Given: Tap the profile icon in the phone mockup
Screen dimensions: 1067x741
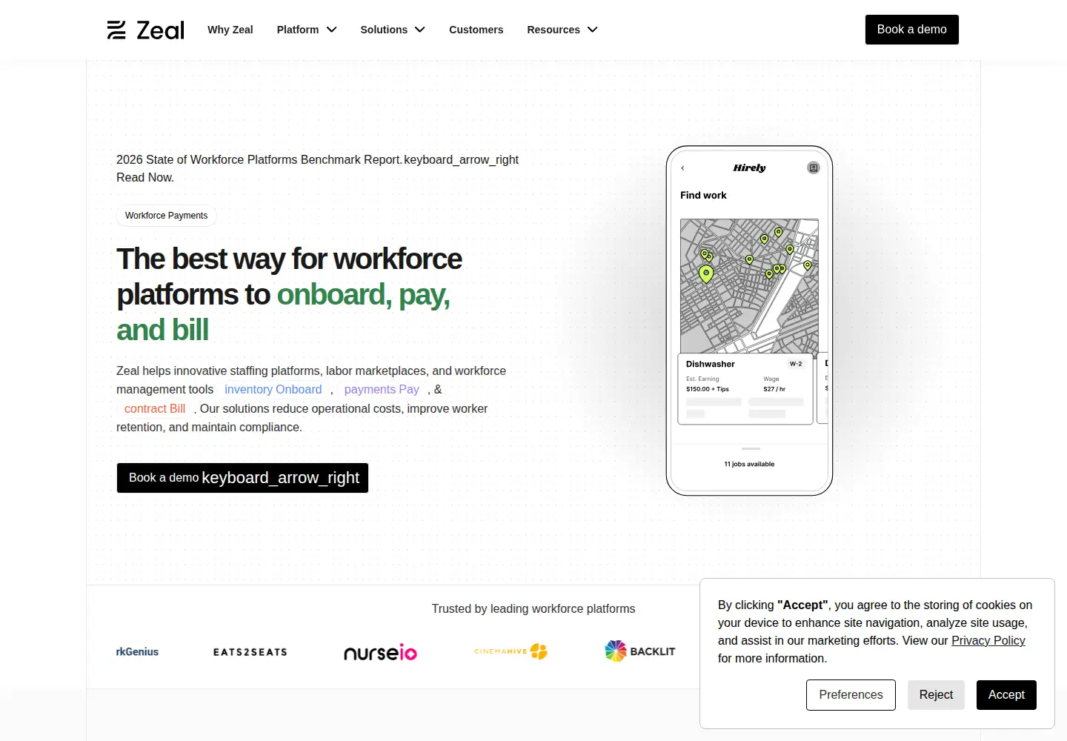Looking at the screenshot, I should tap(814, 168).
